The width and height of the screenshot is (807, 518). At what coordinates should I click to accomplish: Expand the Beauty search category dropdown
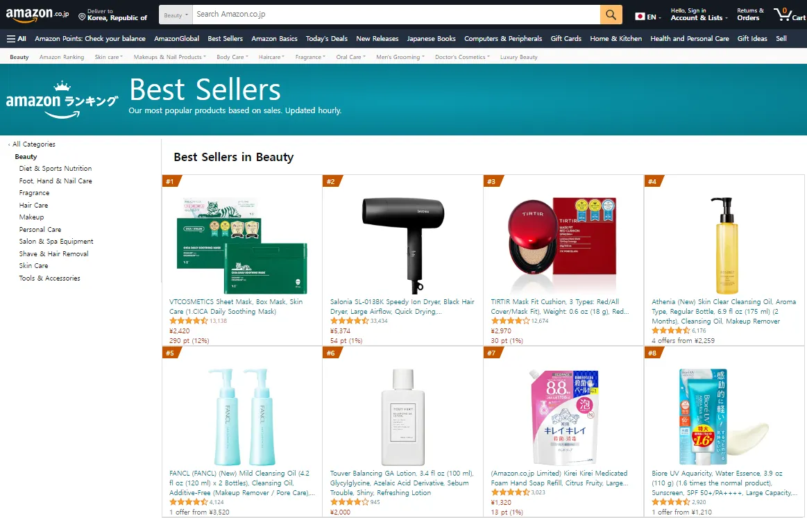[176, 15]
